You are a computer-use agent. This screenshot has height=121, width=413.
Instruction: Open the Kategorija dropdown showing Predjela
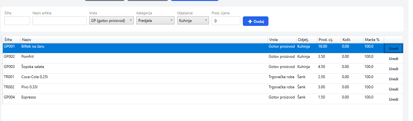(x=155, y=21)
